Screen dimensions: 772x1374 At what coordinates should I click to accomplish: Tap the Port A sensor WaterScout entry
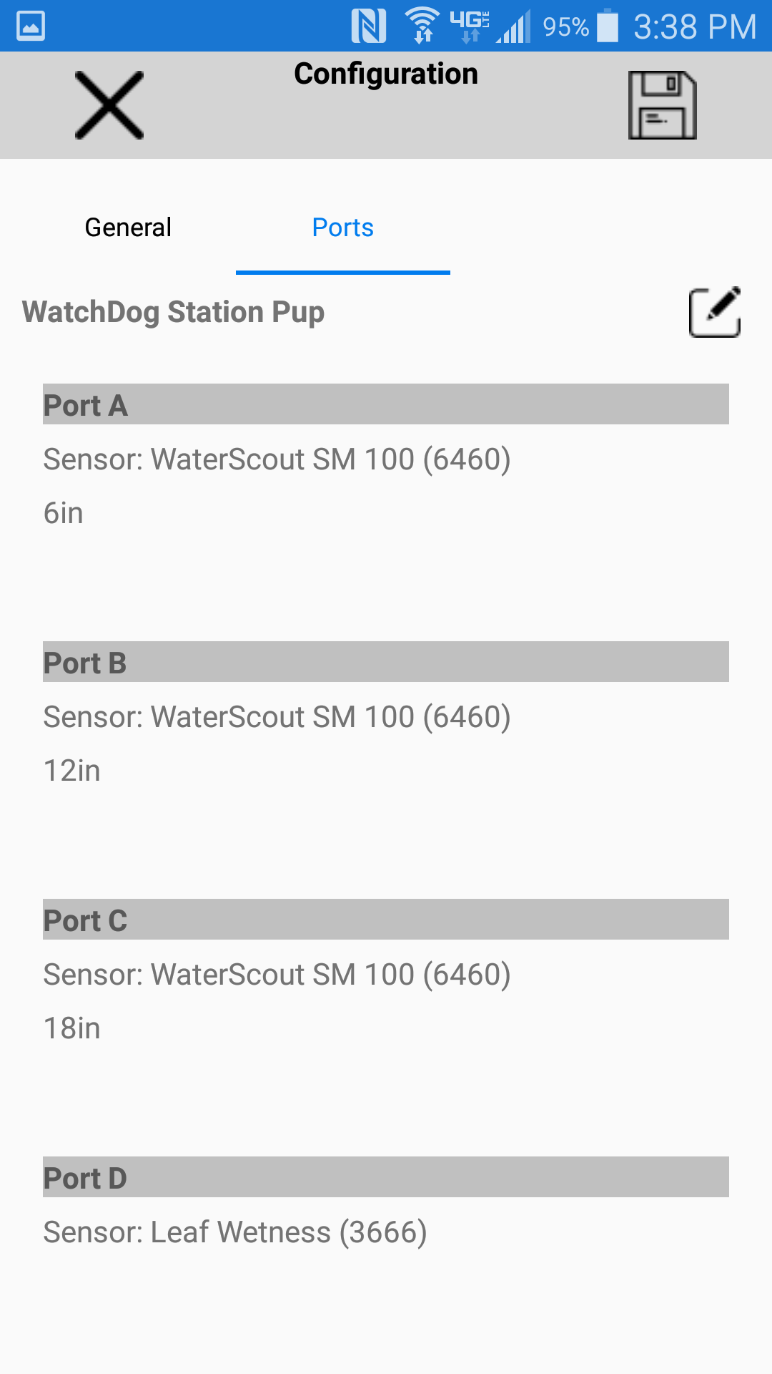click(x=277, y=459)
